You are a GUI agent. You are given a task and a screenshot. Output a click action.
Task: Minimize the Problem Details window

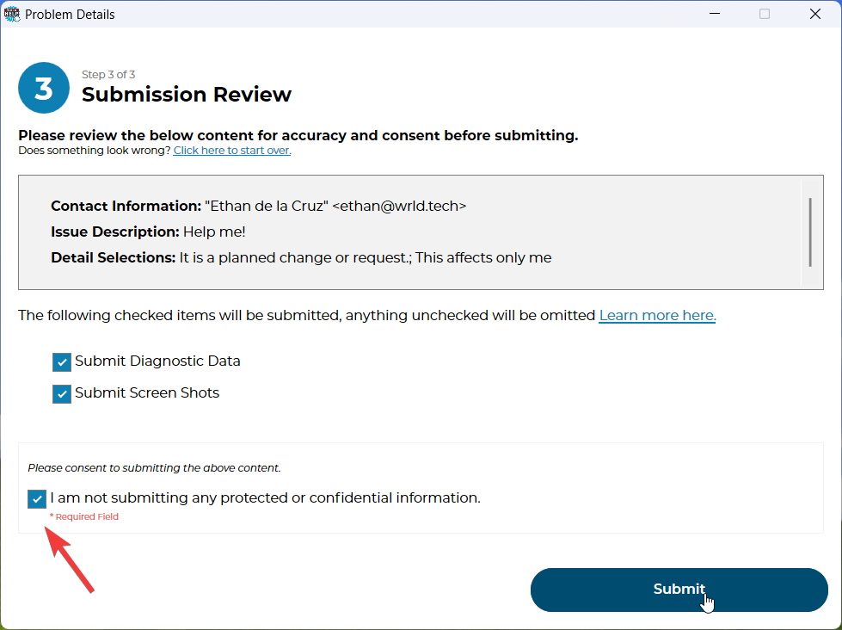point(715,14)
